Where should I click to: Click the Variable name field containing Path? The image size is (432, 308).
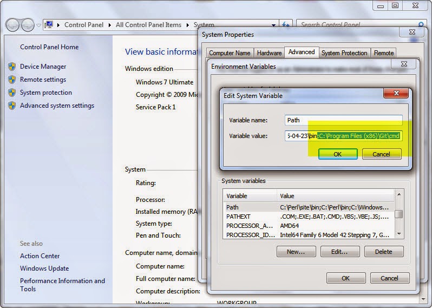[x=344, y=120]
